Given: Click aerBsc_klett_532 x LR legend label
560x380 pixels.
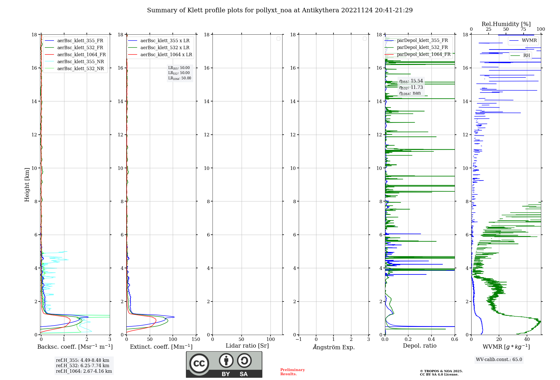Looking at the screenshot, I should pos(165,48).
